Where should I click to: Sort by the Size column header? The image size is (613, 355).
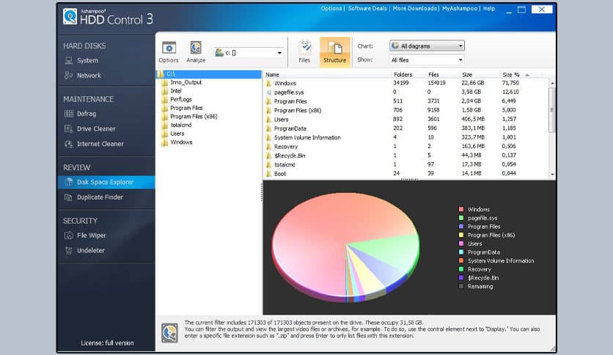click(x=467, y=74)
